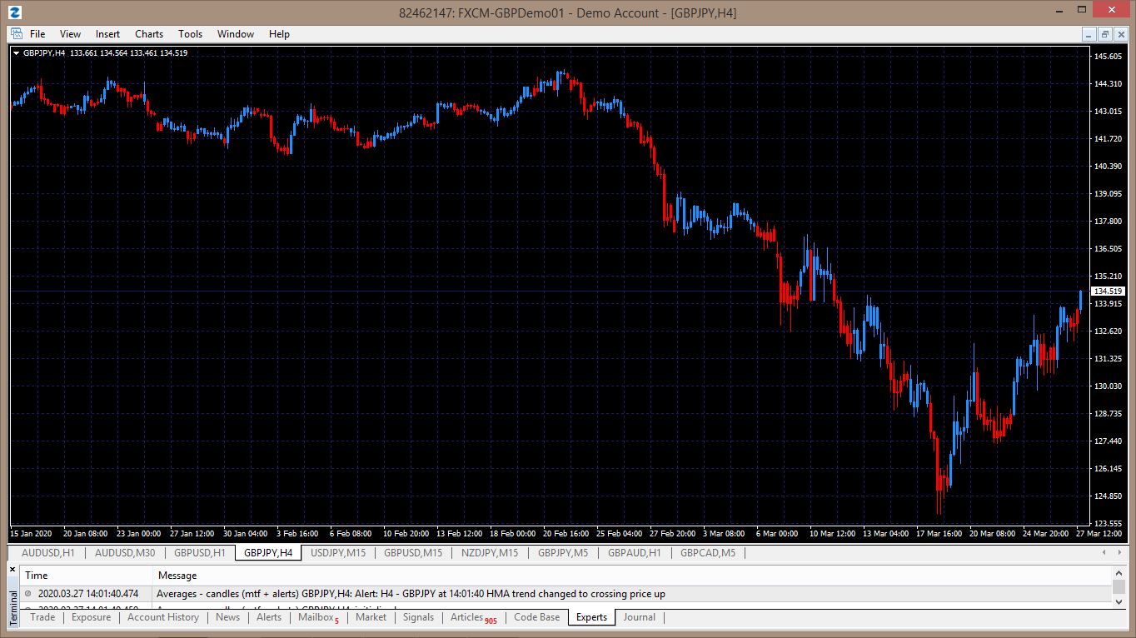The image size is (1136, 638).
Task: Click the Terminal log scrollbar down arrow
Action: pyautogui.click(x=1119, y=602)
